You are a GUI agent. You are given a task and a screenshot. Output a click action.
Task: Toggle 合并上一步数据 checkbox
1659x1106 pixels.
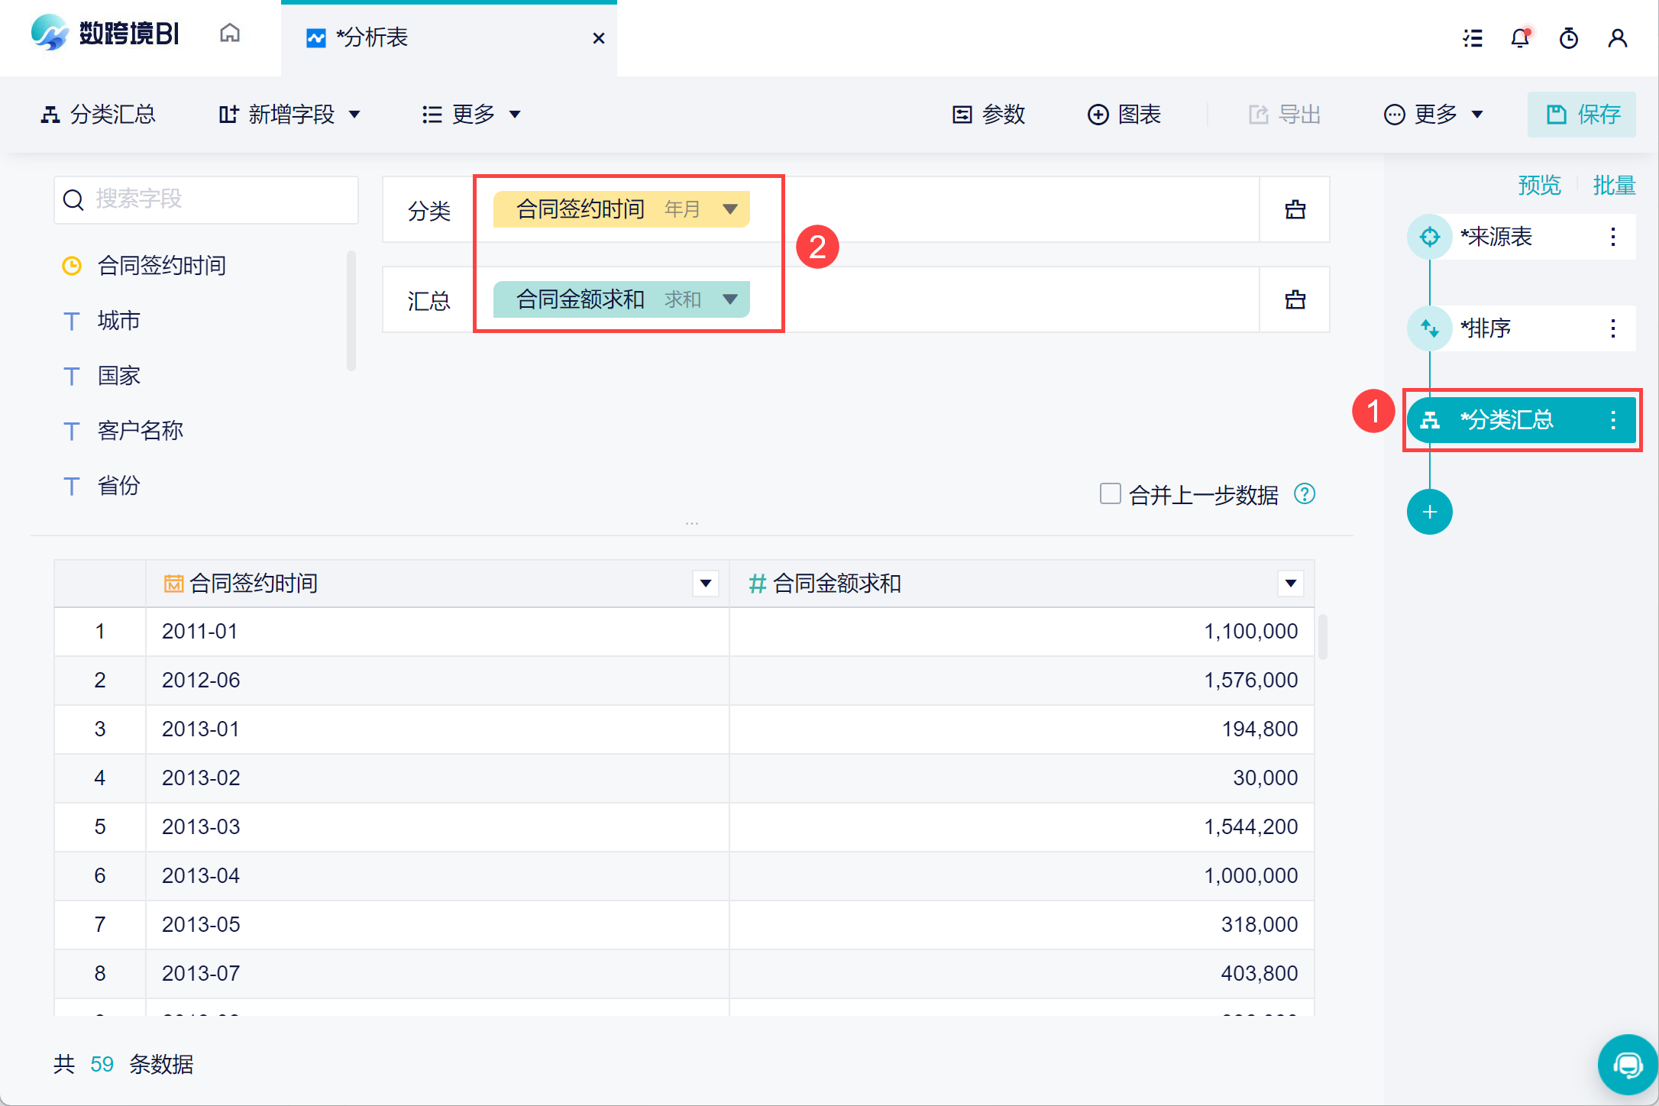tap(1110, 493)
